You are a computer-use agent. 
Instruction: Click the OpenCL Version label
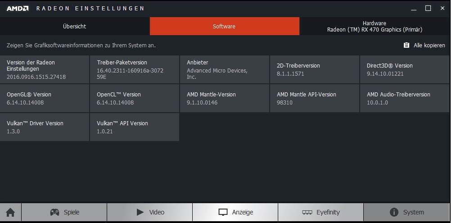point(119,95)
